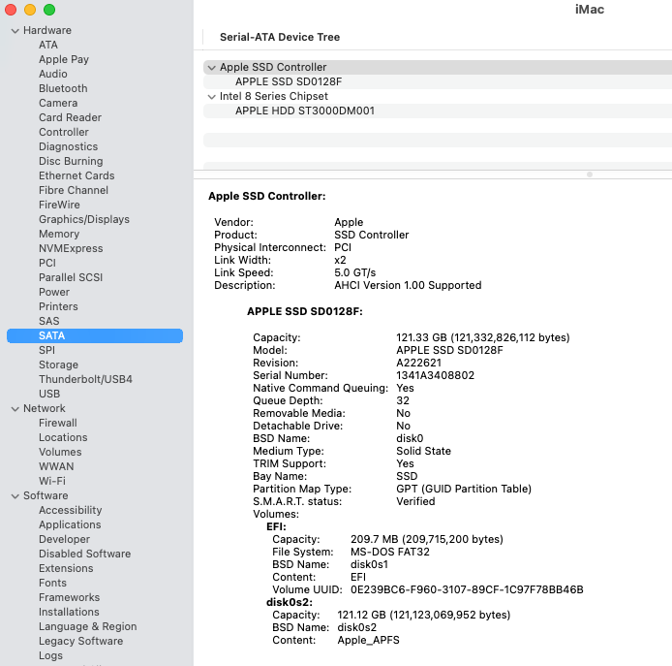
Task: Show Applications list
Action: 70,524
